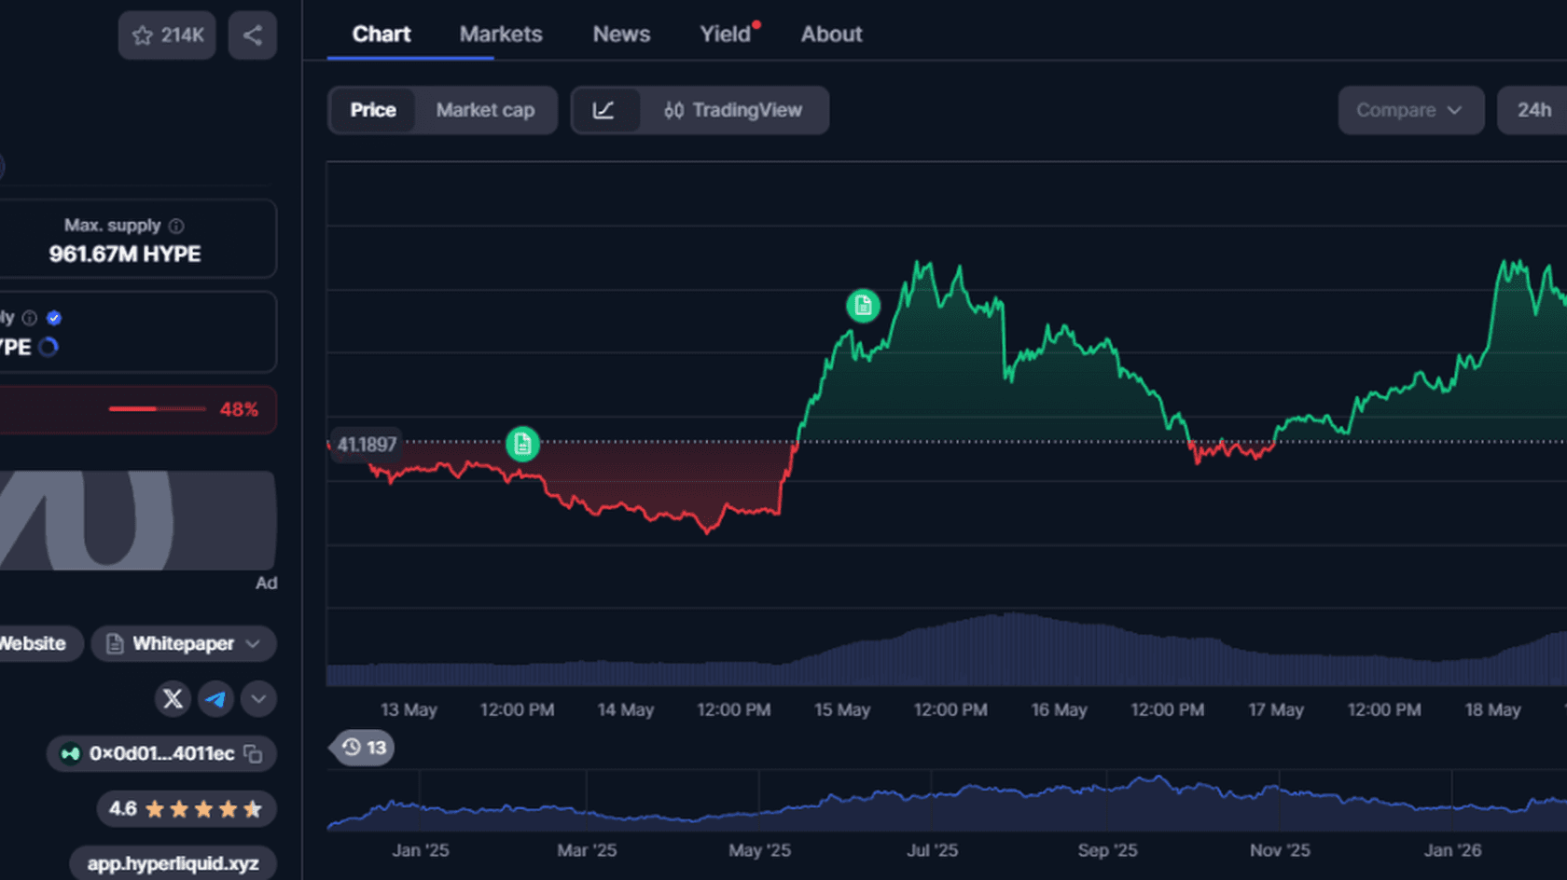
Task: Copy contract address 0x0d01...4011ec
Action: coord(253,753)
